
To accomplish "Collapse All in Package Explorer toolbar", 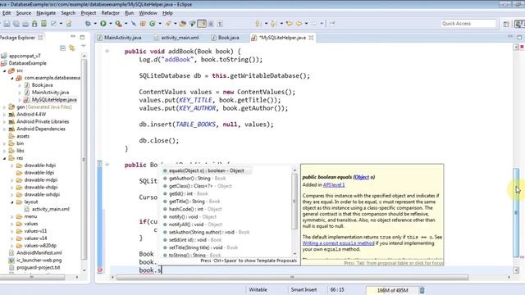I will (62, 48).
